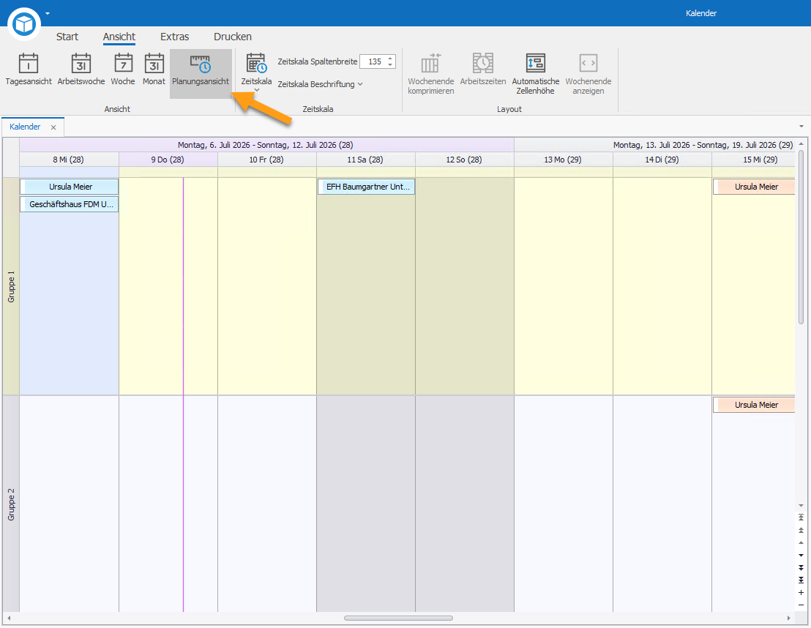Page down resources with double down arrow
The width and height of the screenshot is (811, 628).
point(801,567)
